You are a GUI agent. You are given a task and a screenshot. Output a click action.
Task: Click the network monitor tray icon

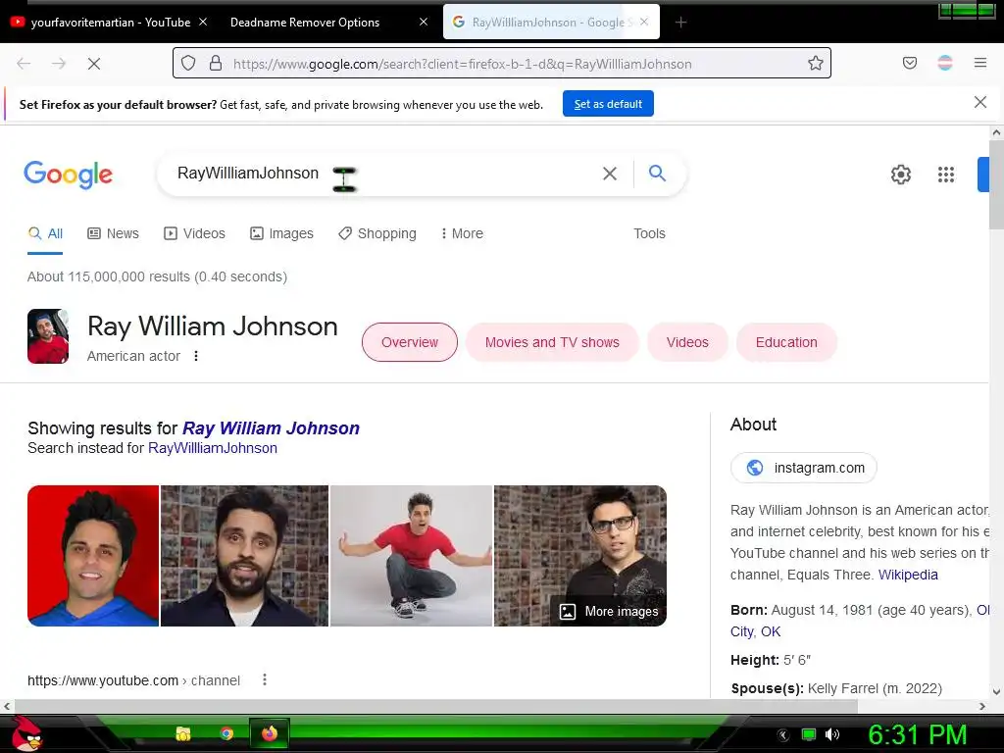point(809,734)
